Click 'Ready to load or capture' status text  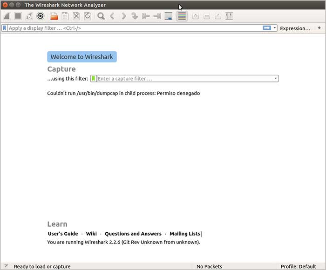pos(42,266)
